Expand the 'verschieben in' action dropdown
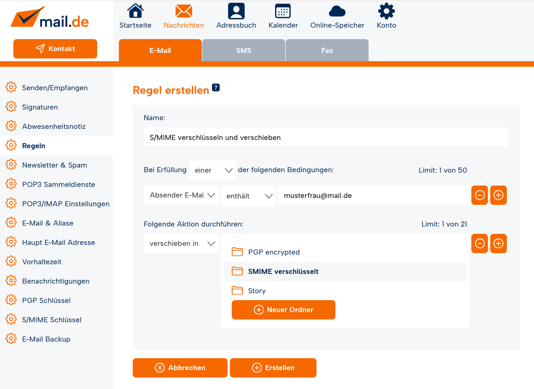The height and width of the screenshot is (389, 534). [181, 244]
